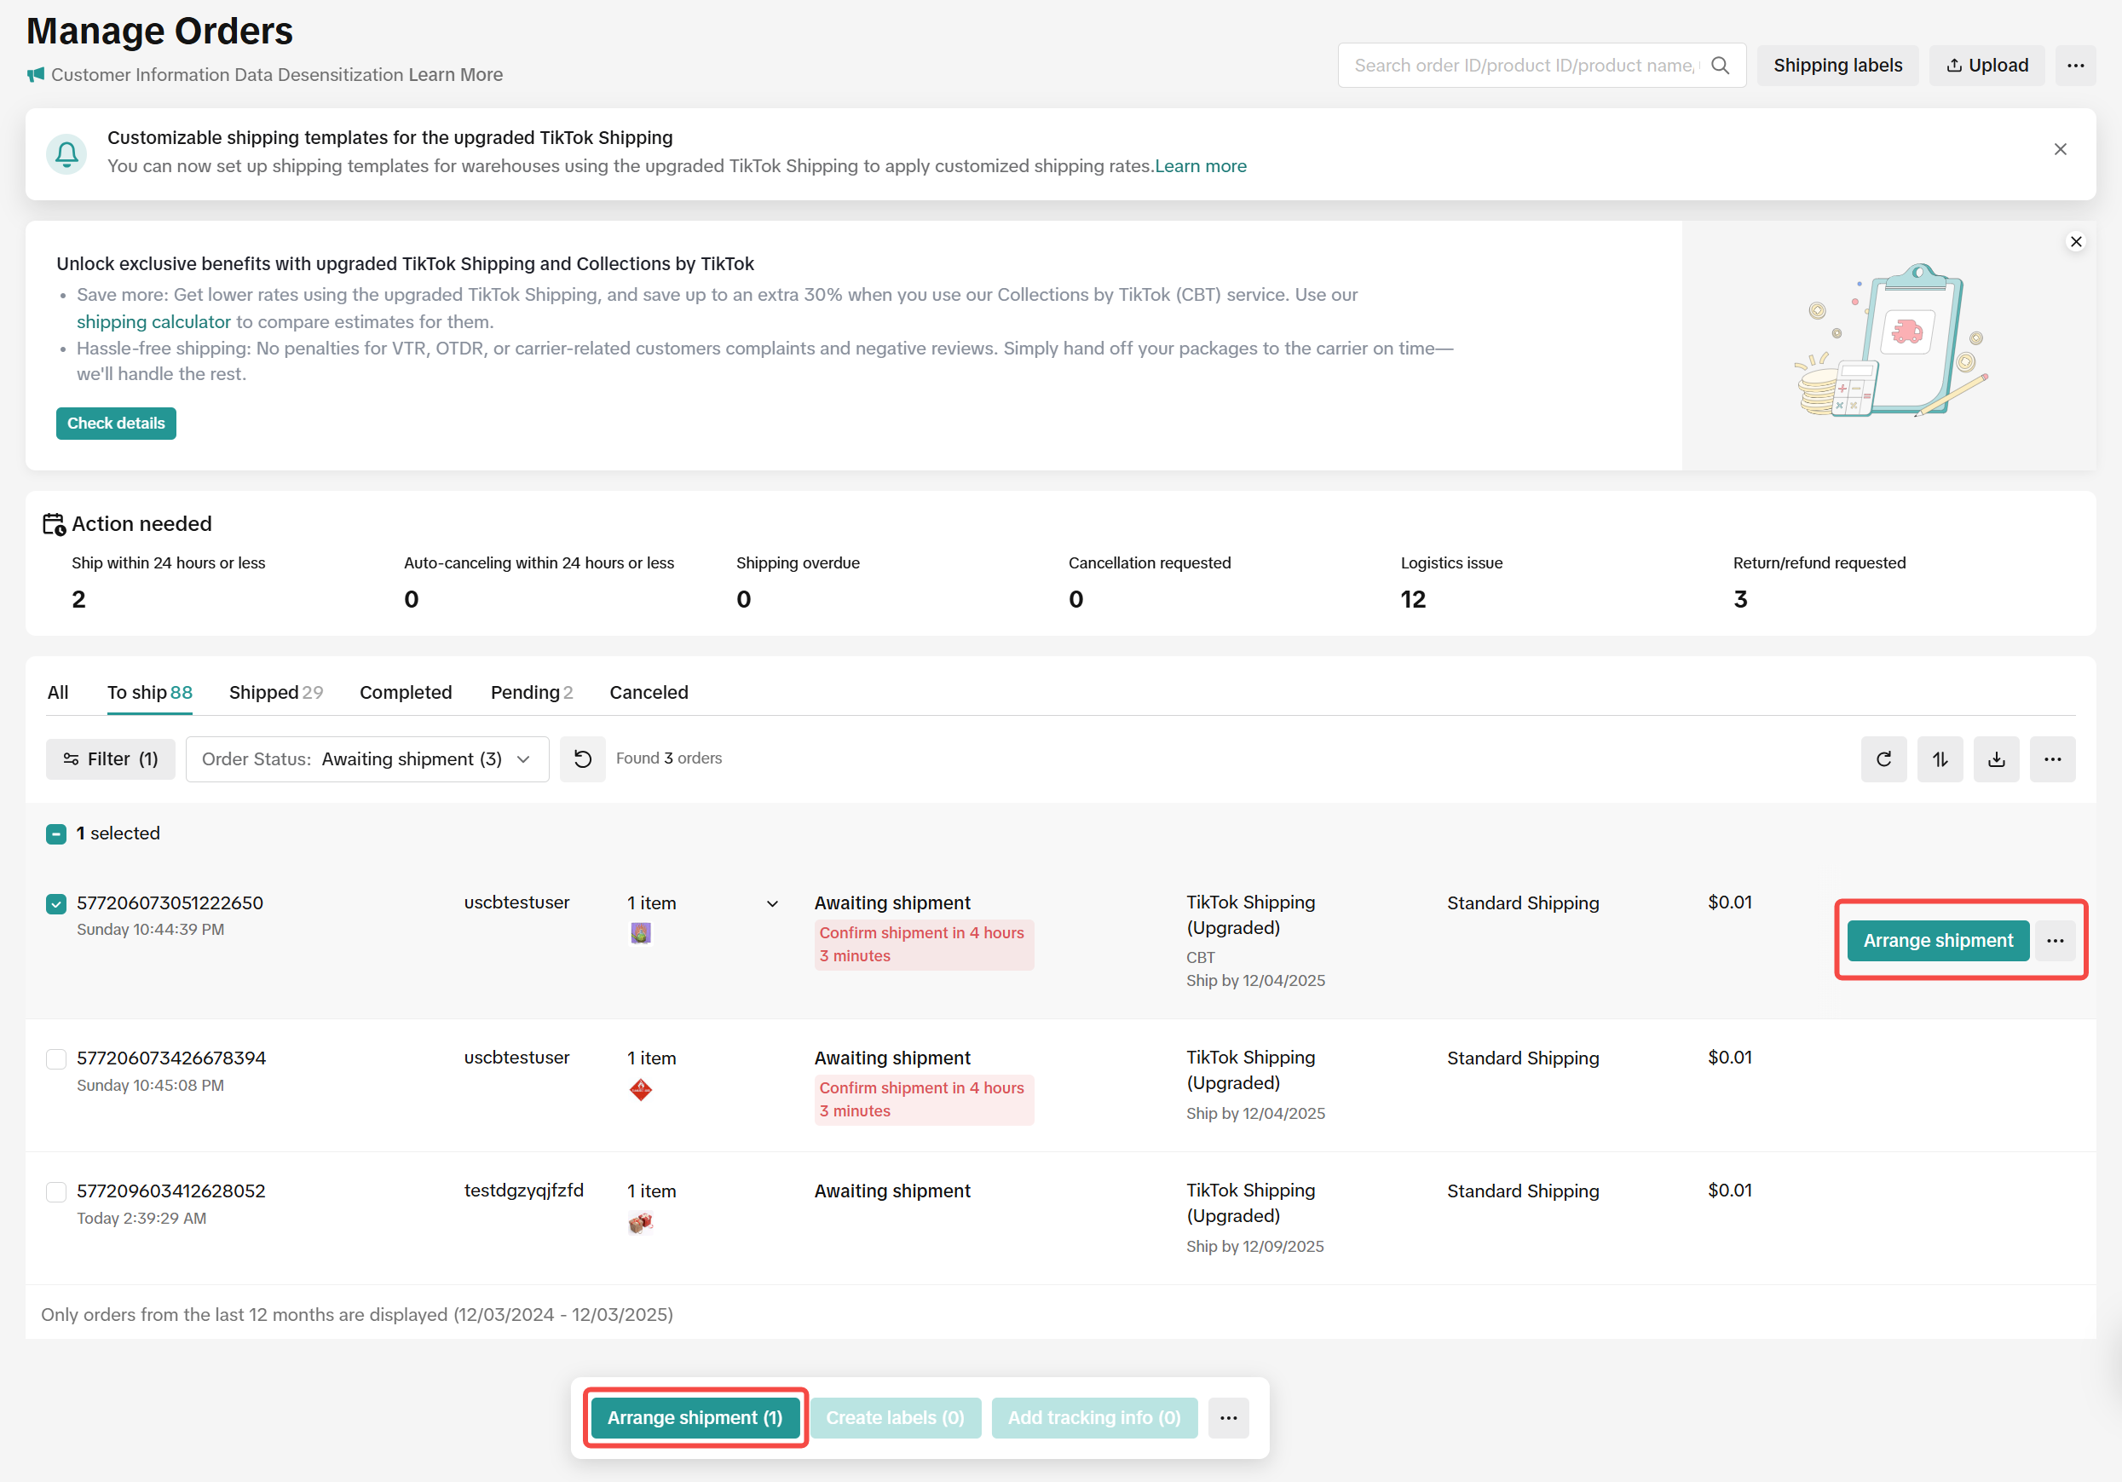The image size is (2122, 1482).
Task: Click the refresh orders icon
Action: [1883, 758]
